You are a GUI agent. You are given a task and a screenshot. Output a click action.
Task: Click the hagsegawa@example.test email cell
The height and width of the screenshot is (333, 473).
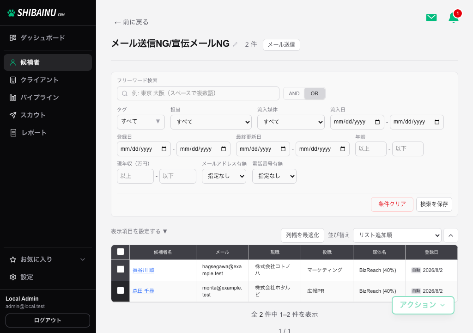[x=222, y=270]
